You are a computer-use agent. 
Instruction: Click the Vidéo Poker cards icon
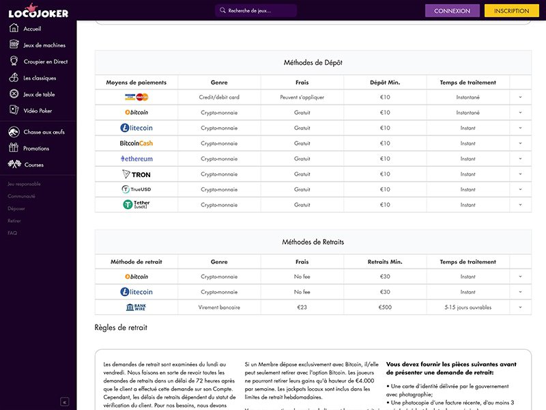click(14, 110)
